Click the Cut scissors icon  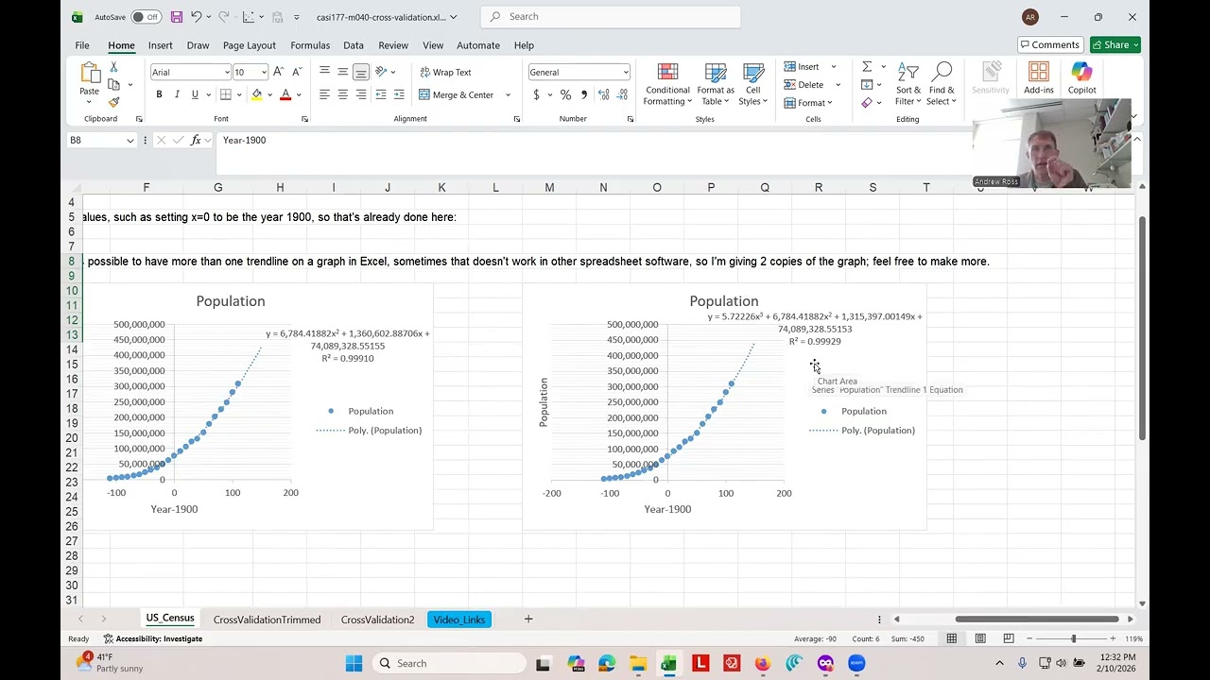pyautogui.click(x=113, y=67)
